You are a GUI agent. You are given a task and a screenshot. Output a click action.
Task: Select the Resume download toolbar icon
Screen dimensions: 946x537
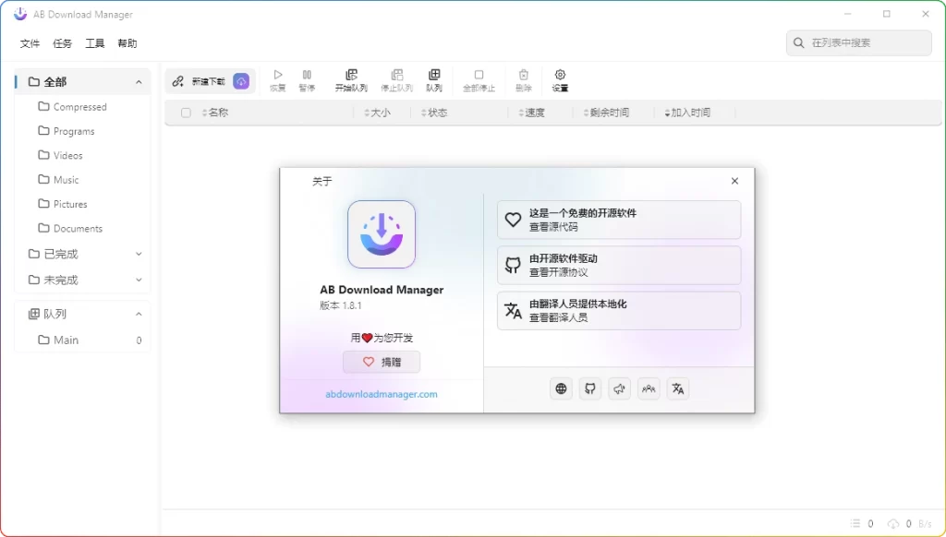tap(278, 78)
